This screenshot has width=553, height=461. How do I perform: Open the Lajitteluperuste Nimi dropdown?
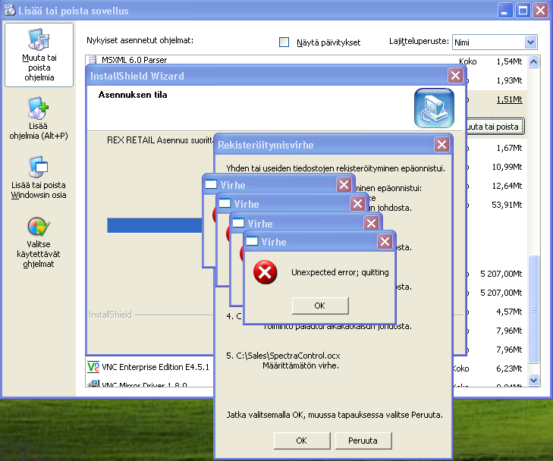tap(530, 42)
